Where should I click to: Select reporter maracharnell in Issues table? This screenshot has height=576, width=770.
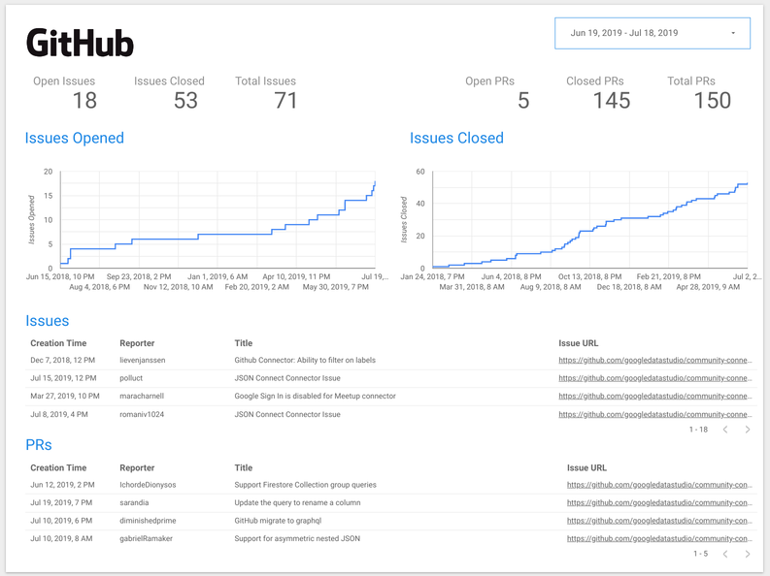click(x=142, y=396)
